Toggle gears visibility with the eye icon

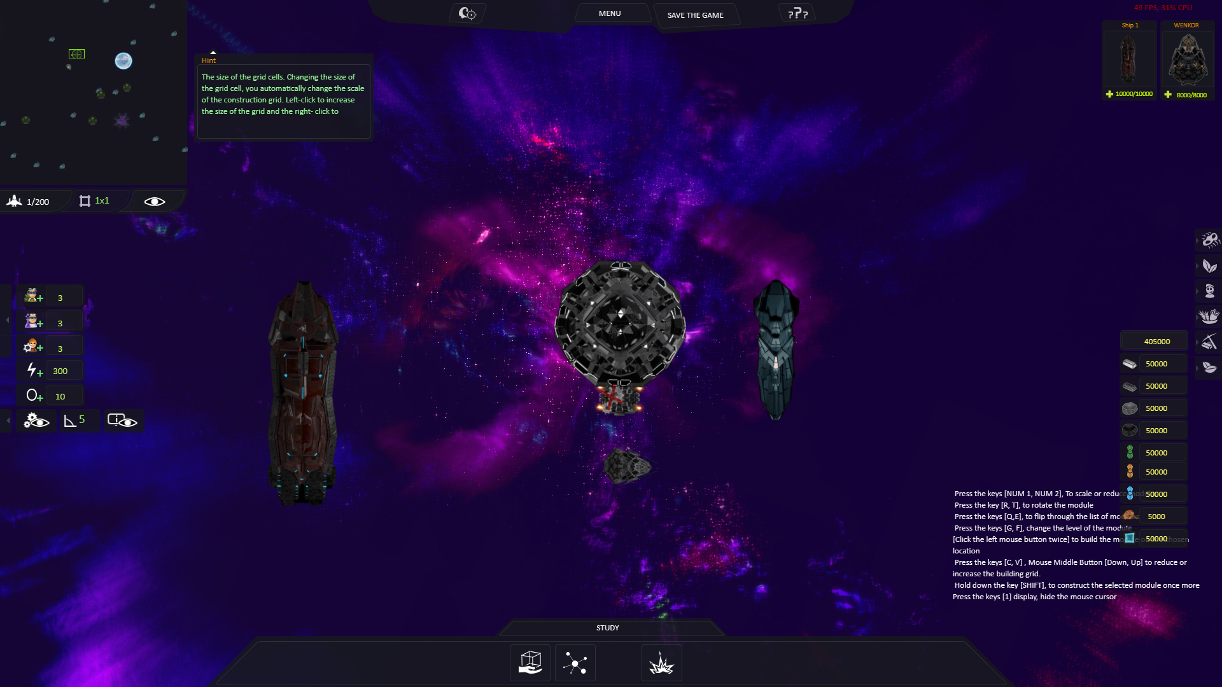coord(36,420)
